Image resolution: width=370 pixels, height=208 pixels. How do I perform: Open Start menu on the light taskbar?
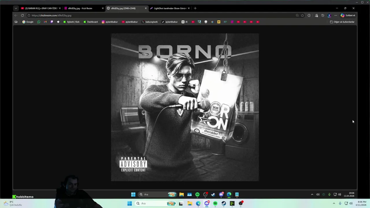129,203
